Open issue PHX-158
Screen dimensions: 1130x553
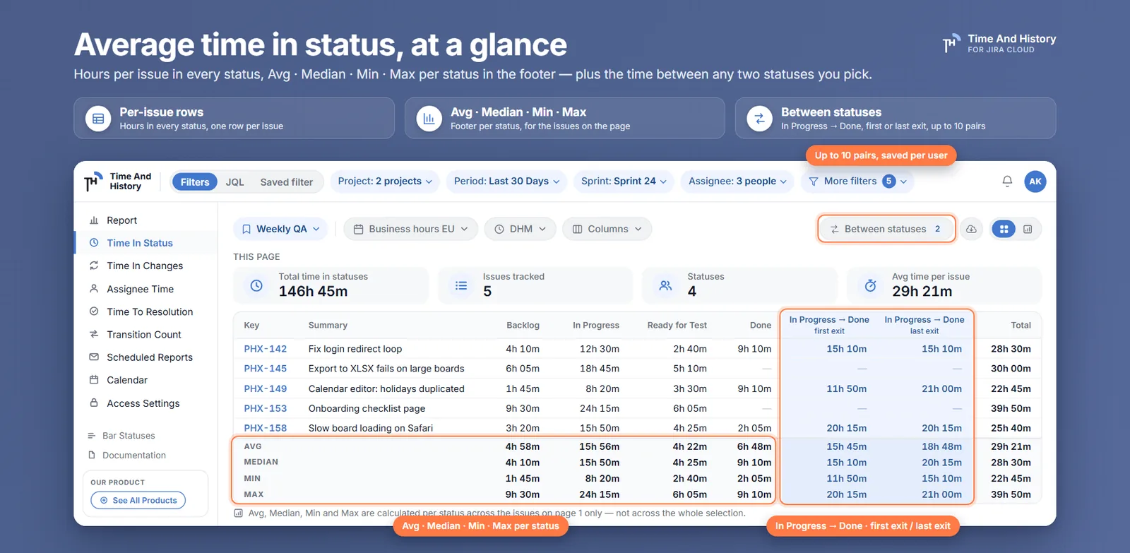(x=266, y=428)
